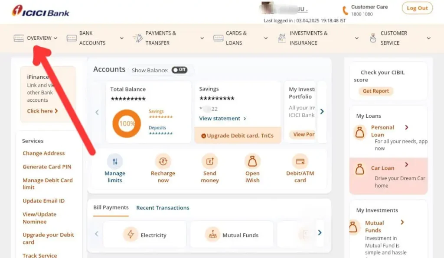Image resolution: width=444 pixels, height=258 pixels.
Task: Click Personal Loan text link
Action: click(382, 131)
